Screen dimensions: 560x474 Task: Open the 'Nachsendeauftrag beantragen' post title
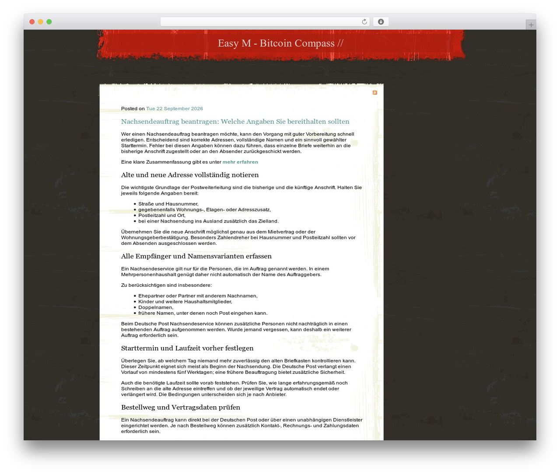click(x=235, y=122)
